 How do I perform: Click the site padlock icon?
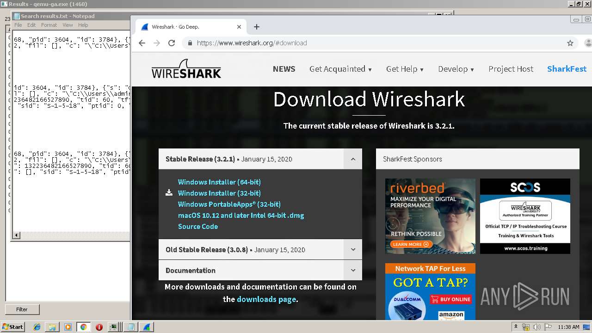coord(189,43)
